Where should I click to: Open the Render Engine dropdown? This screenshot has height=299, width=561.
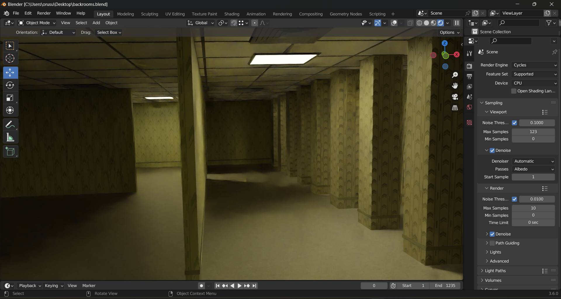(x=534, y=65)
